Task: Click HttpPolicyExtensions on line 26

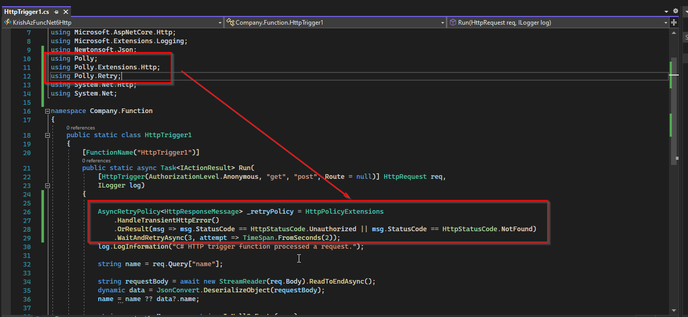Action: click(x=345, y=212)
